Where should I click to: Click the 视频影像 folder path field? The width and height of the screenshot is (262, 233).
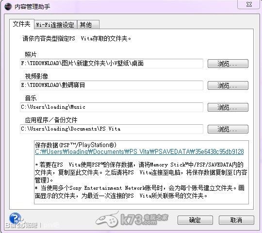pos(112,85)
